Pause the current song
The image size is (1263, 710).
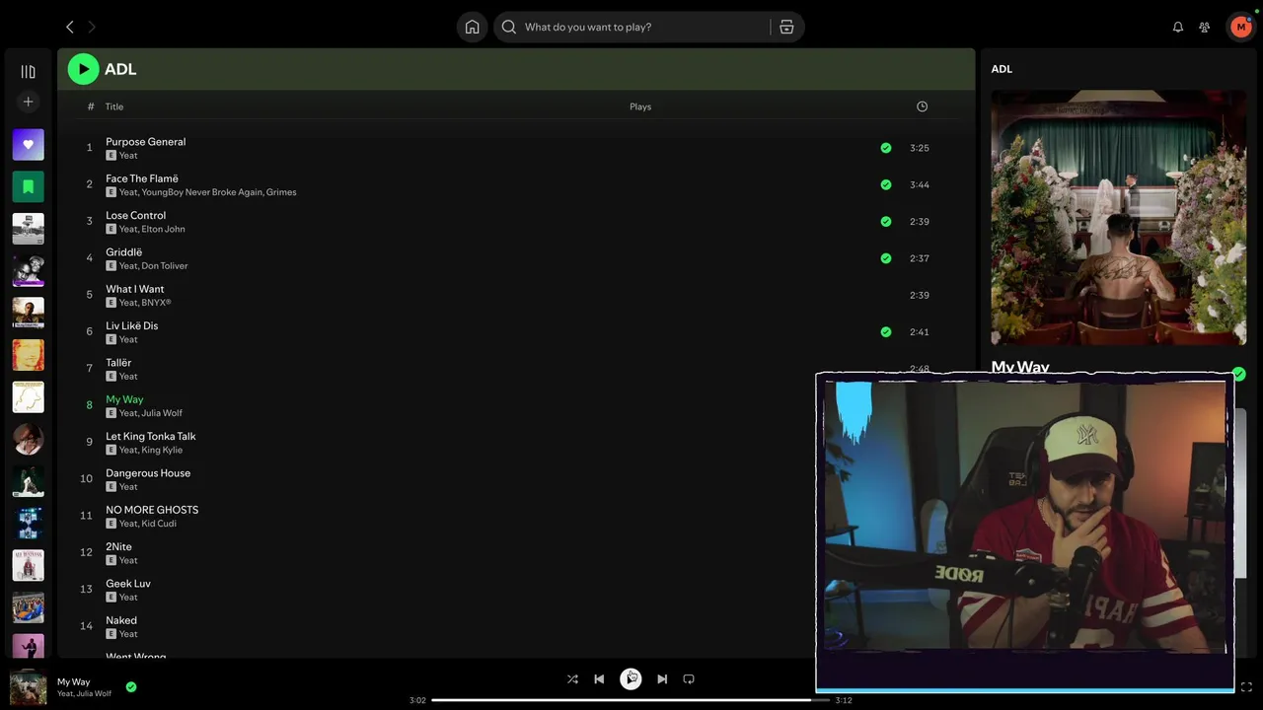[x=631, y=678]
